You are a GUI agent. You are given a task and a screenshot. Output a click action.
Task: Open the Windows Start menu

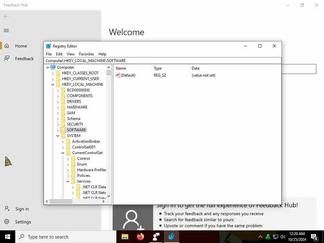[x=8, y=237]
